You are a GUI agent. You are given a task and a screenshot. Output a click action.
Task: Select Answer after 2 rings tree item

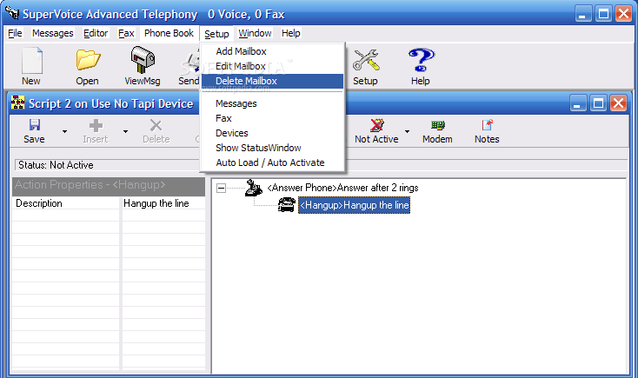342,188
